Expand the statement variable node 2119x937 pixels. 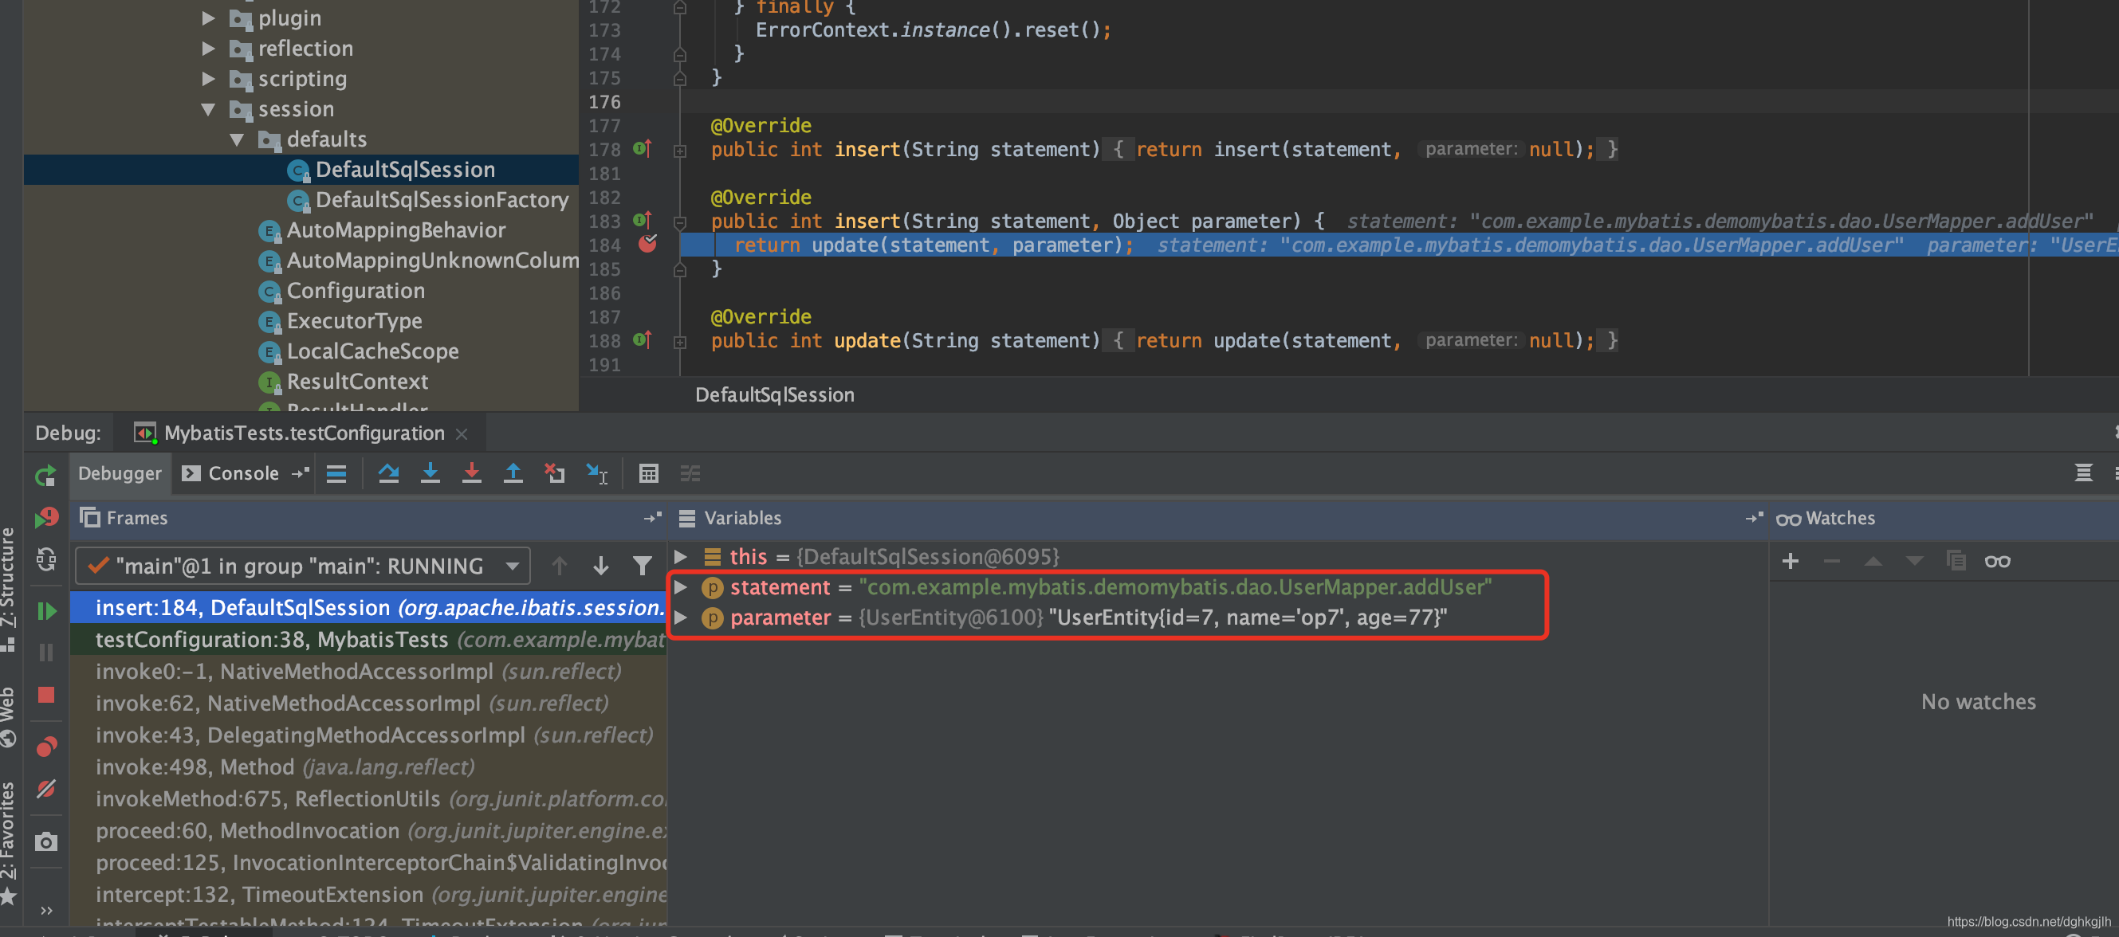click(x=680, y=587)
